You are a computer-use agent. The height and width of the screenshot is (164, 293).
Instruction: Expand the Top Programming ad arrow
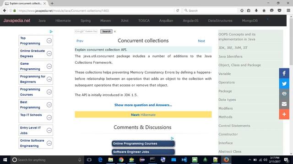(x=49, y=41)
